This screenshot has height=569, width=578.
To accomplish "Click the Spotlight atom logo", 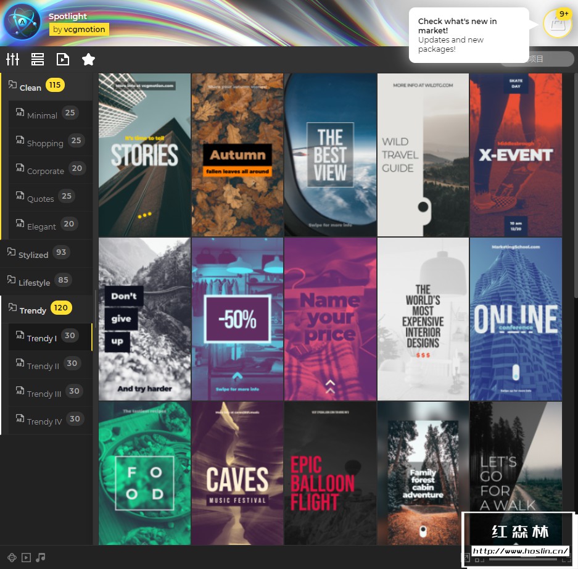I will [x=22, y=22].
